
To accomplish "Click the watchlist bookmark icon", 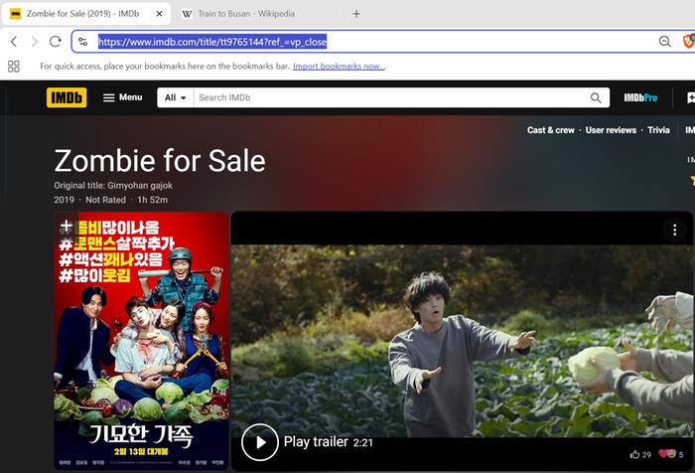I will (691, 97).
